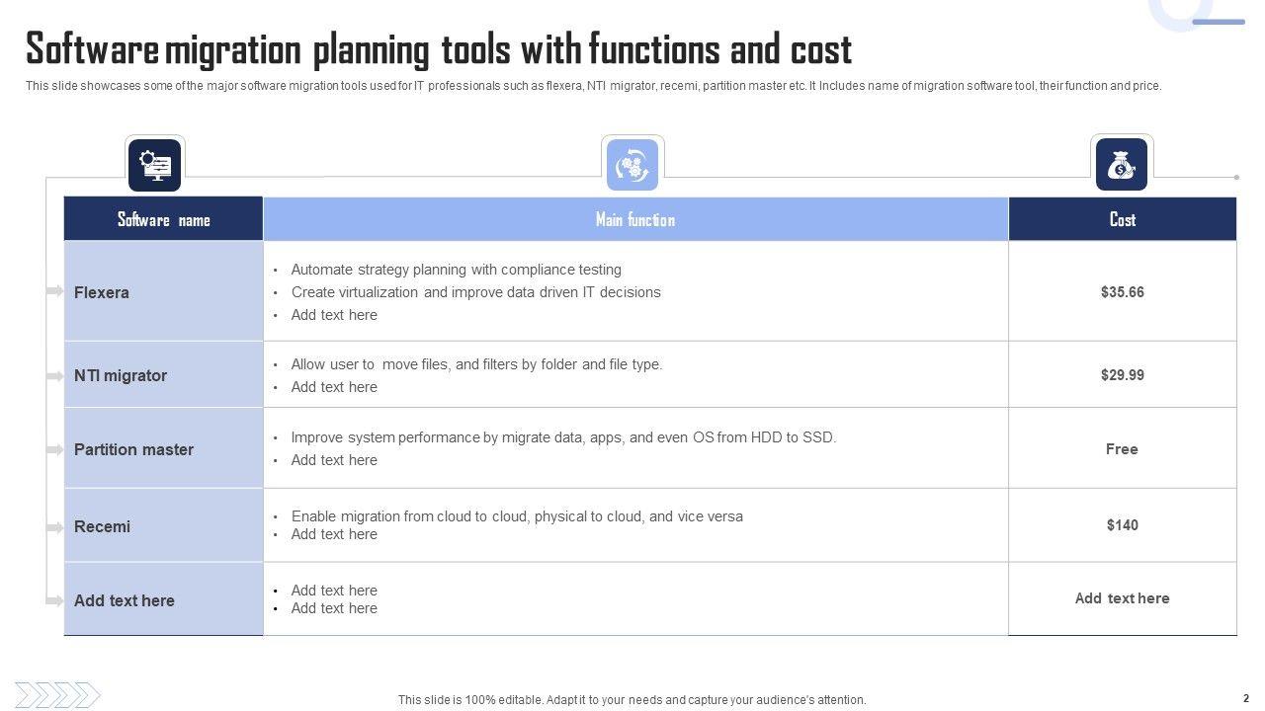Click the arrow beside Flexera row

pyautogui.click(x=55, y=291)
